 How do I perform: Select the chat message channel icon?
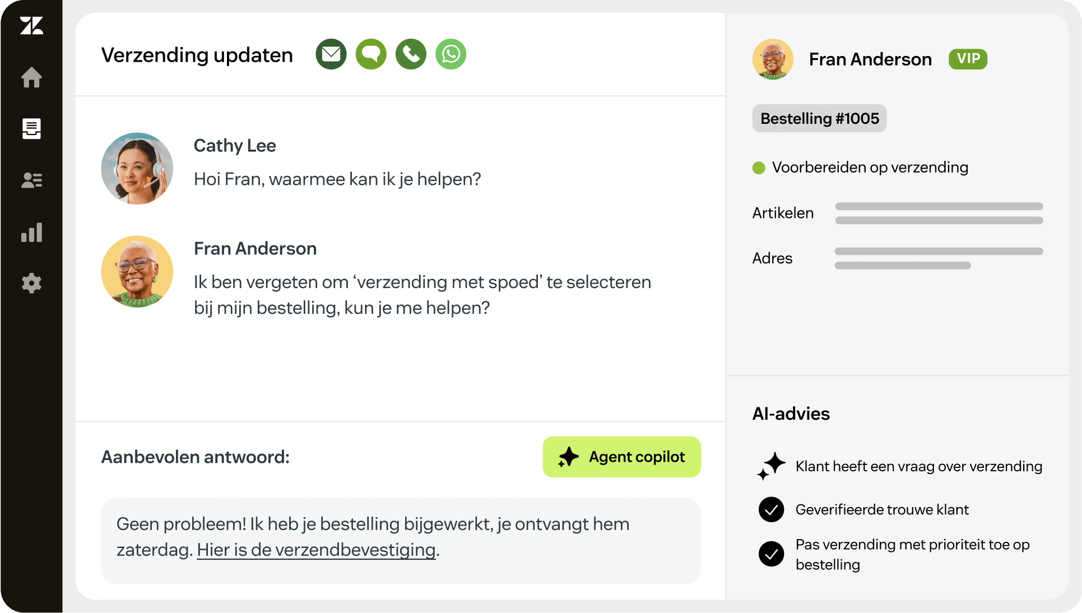371,54
